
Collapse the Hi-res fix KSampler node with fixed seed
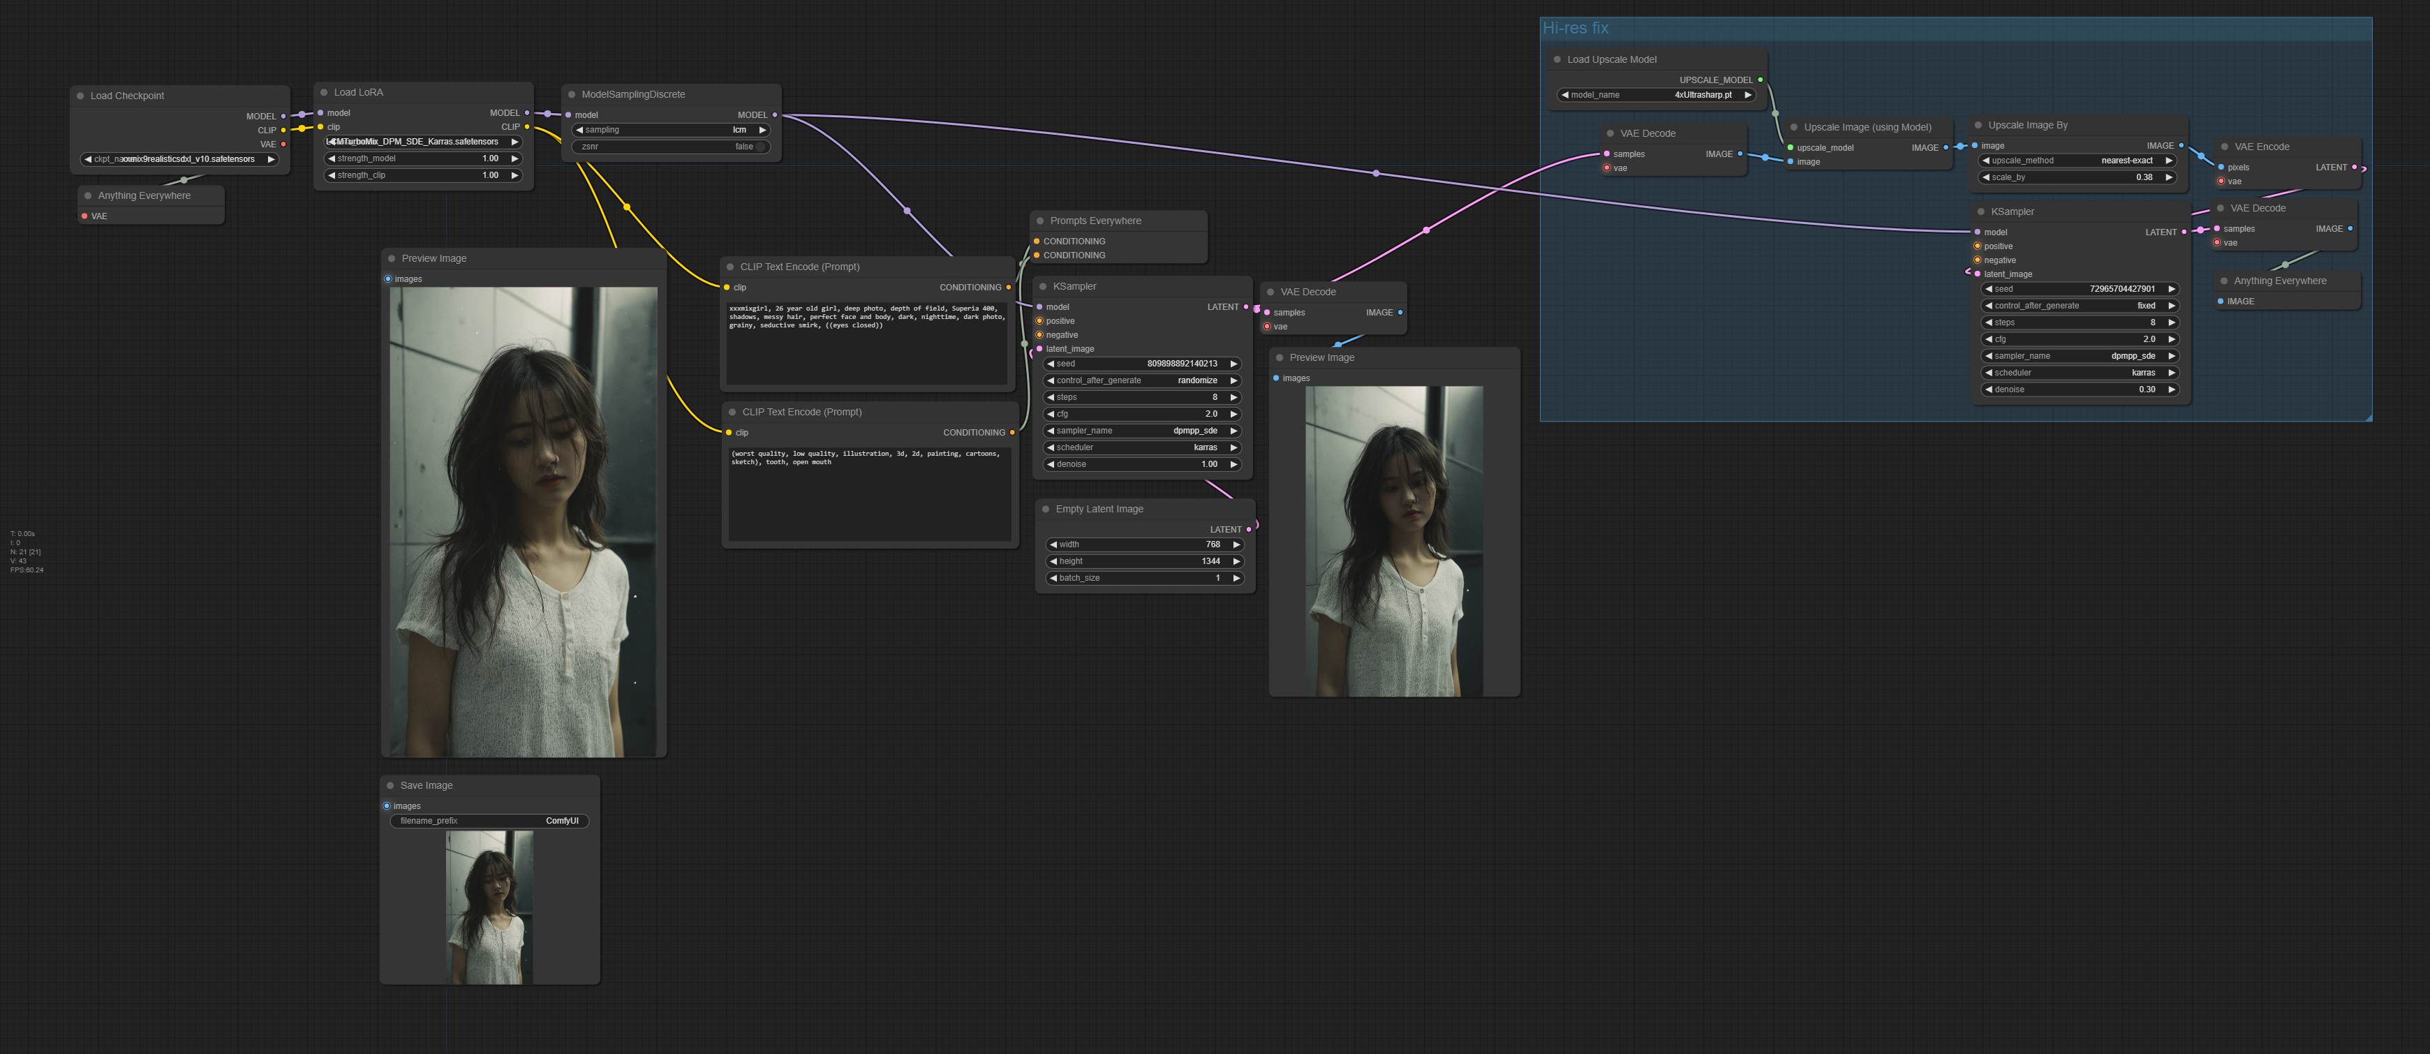tap(1981, 211)
